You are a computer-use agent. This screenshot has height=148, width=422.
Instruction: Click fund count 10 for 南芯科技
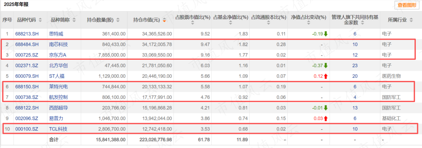[x=355, y=44]
